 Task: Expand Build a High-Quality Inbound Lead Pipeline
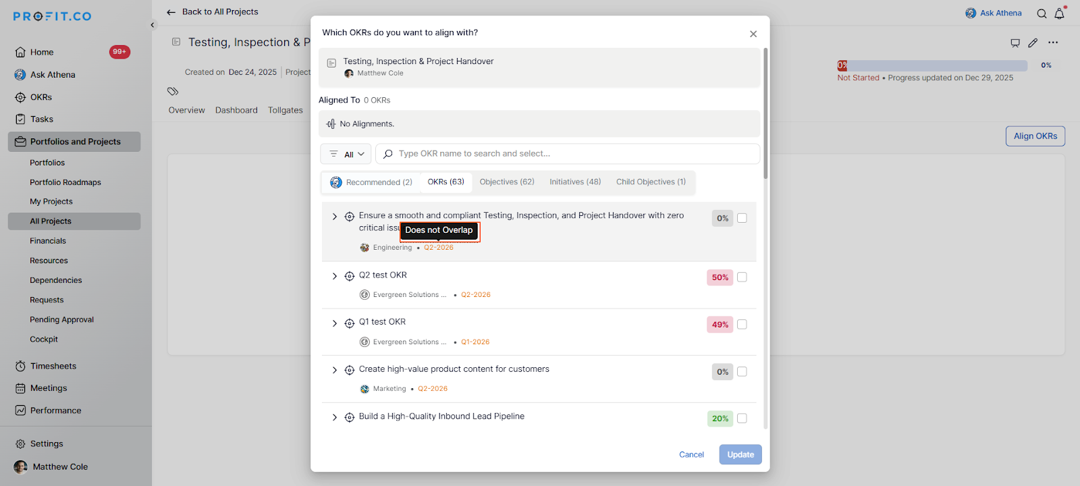point(334,417)
